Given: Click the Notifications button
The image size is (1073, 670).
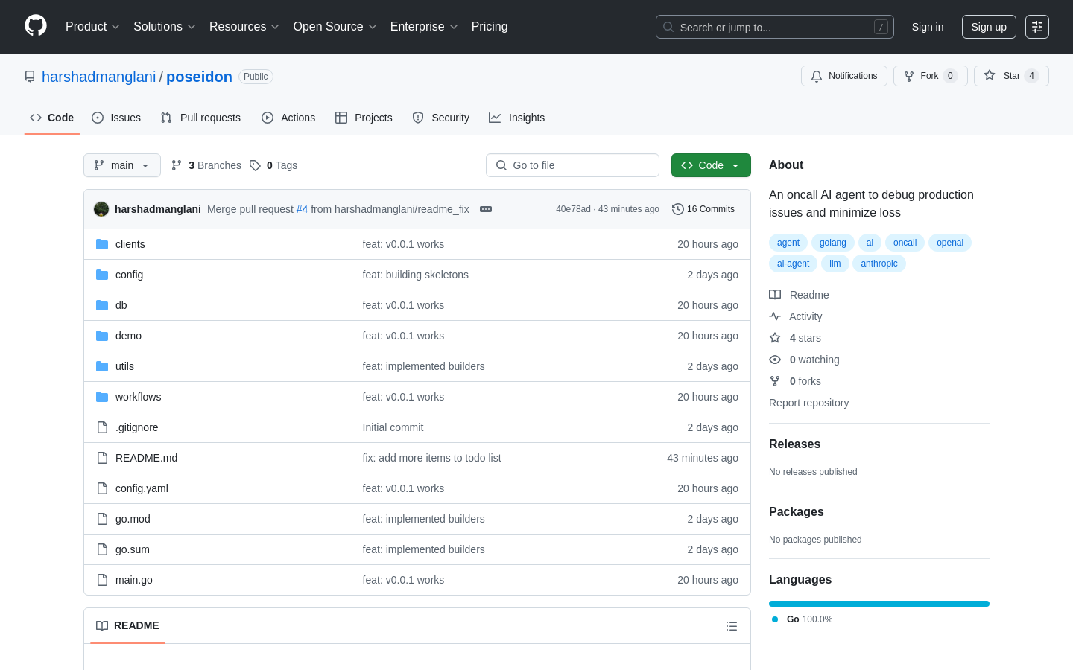Looking at the screenshot, I should click(x=844, y=76).
